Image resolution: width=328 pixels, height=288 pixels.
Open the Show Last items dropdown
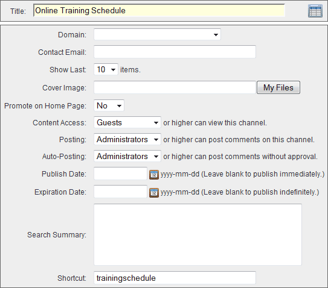(x=106, y=69)
